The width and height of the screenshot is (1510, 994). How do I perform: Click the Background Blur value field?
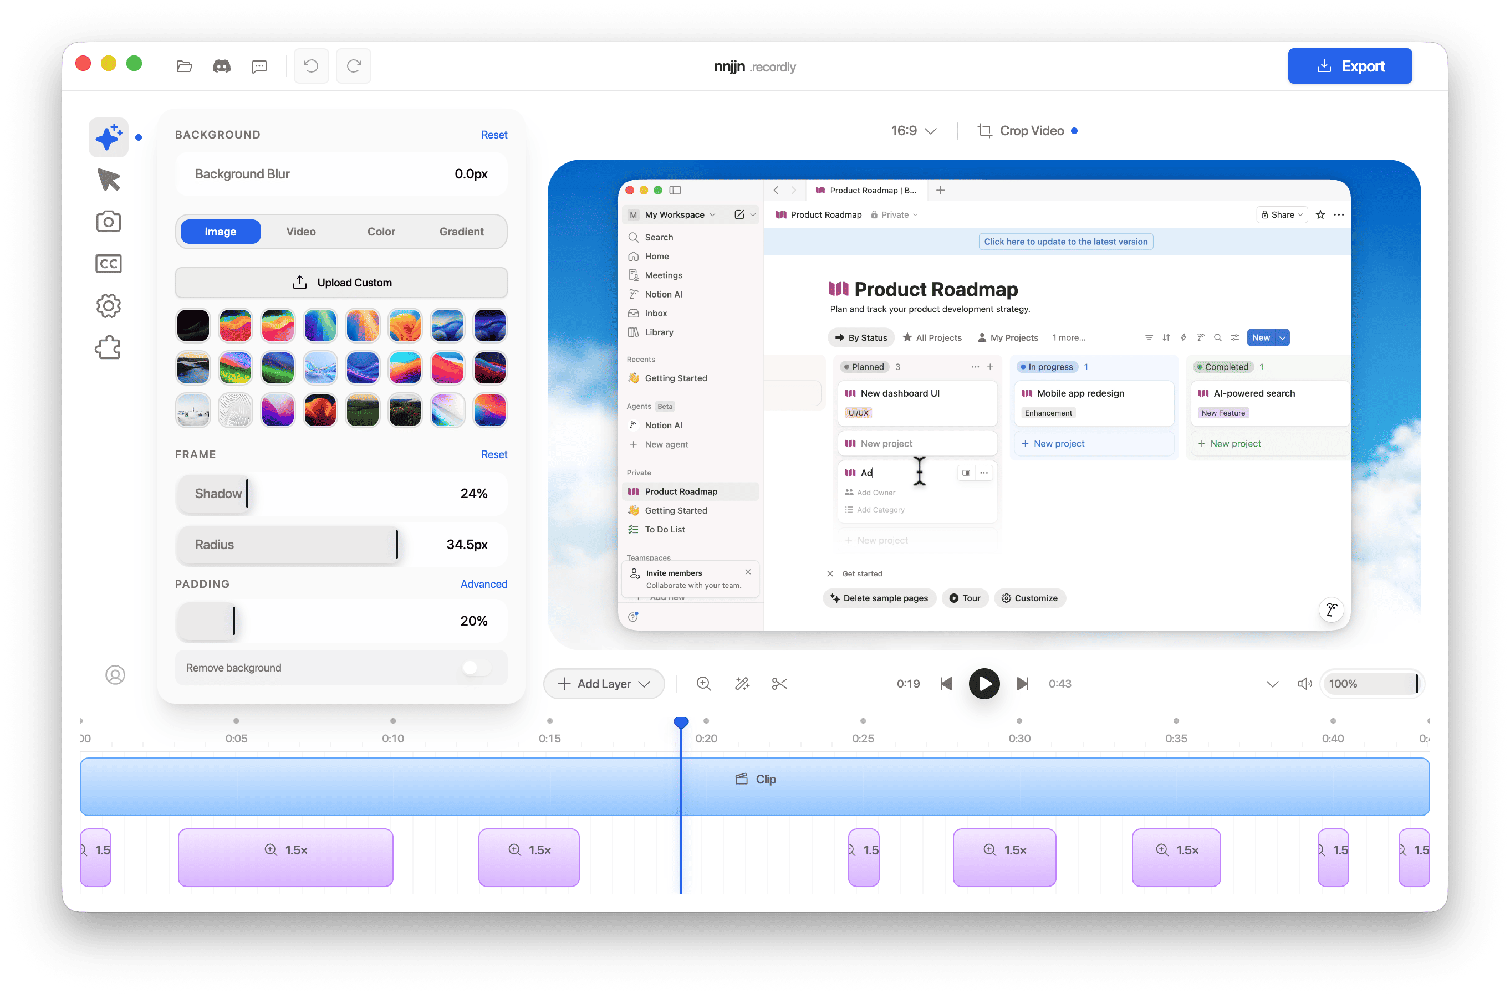pos(471,174)
